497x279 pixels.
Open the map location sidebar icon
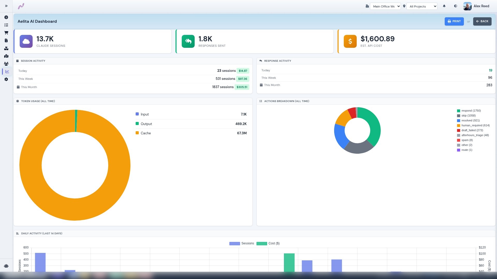(6, 56)
